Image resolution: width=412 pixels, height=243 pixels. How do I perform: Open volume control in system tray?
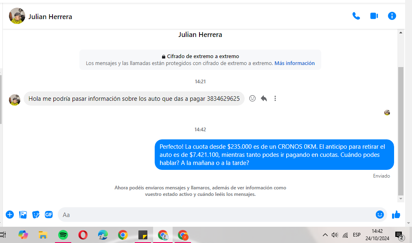(x=335, y=235)
